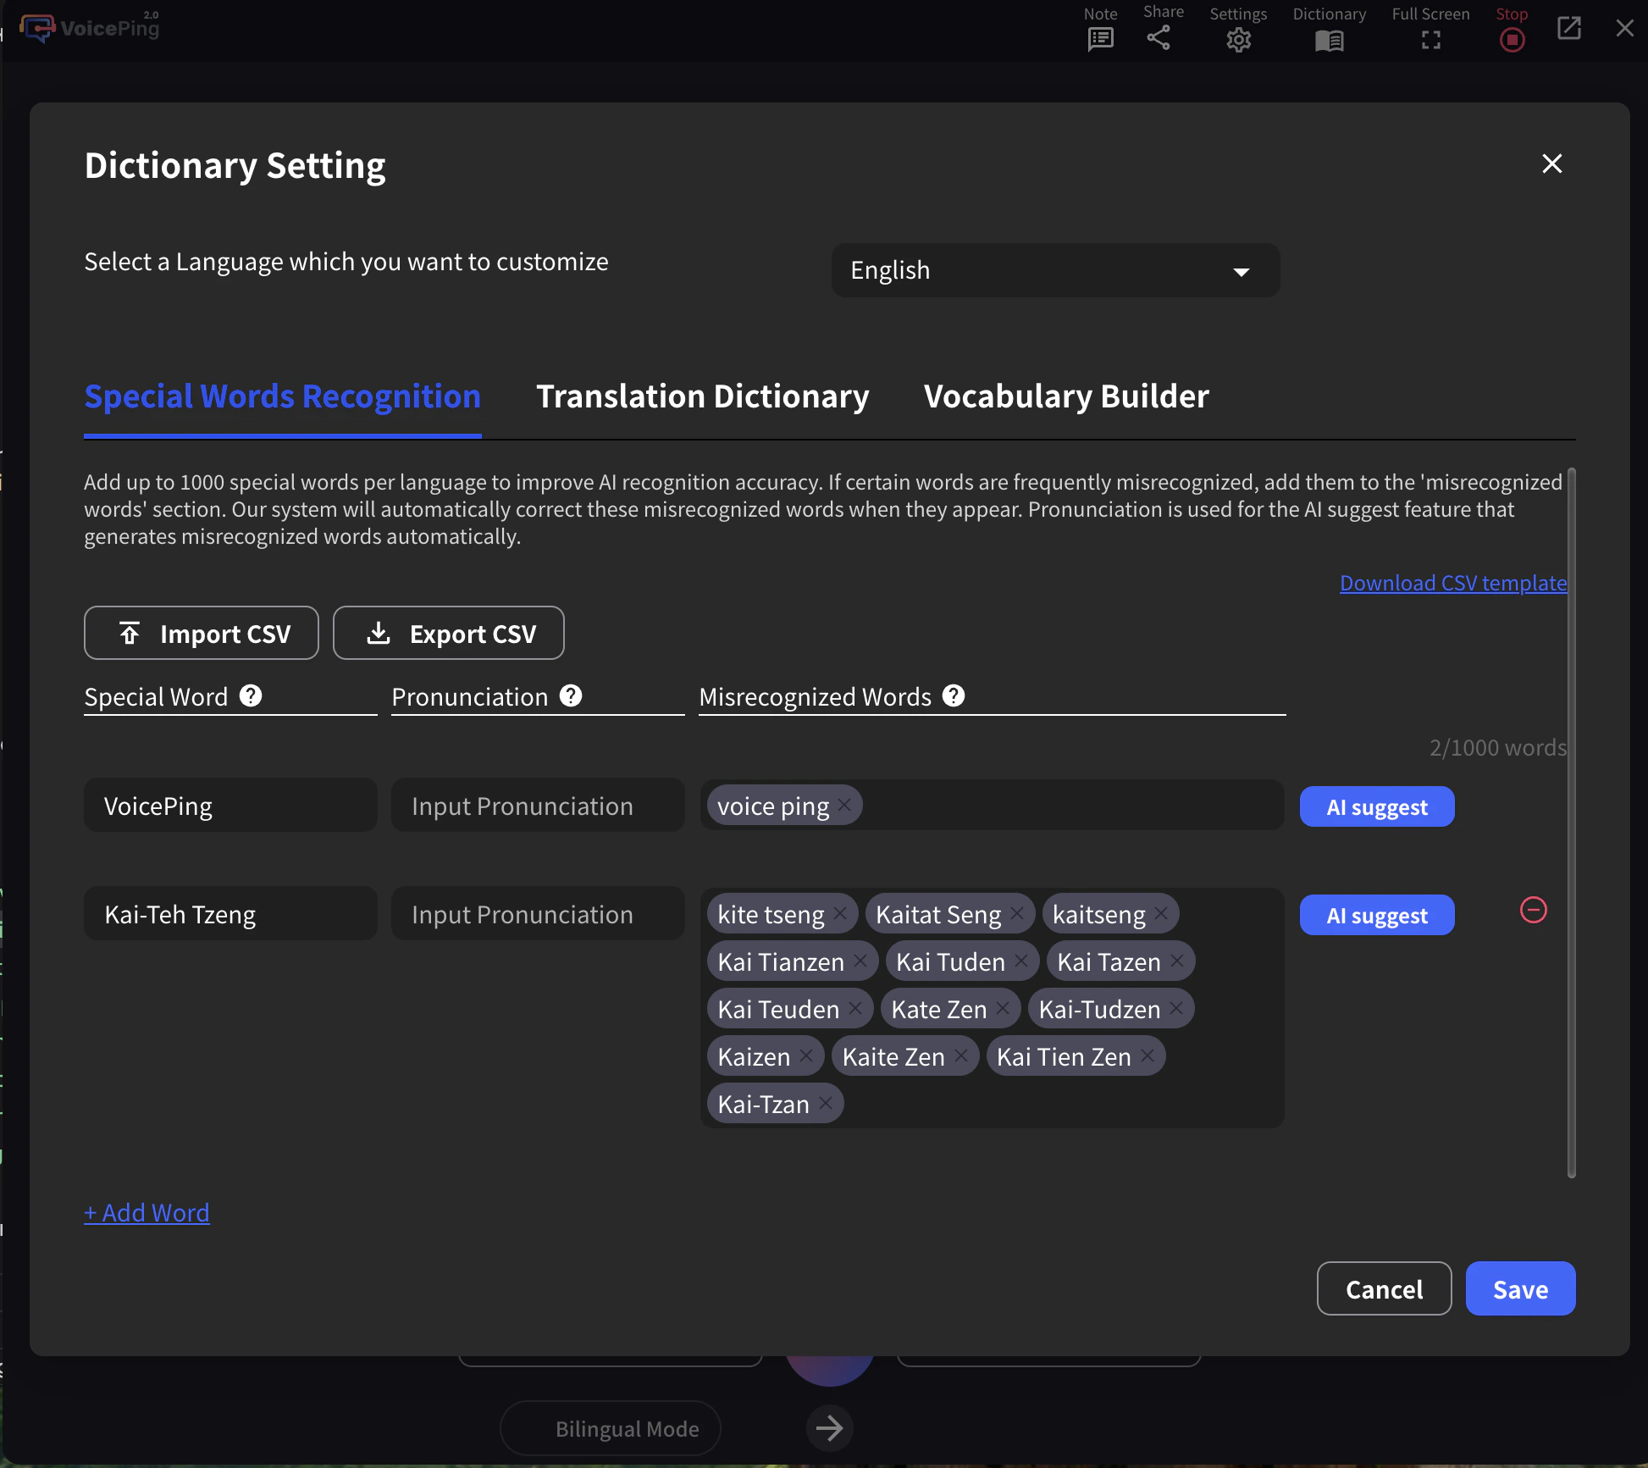
Task: Click the Dictionary book icon
Action: coord(1329,40)
